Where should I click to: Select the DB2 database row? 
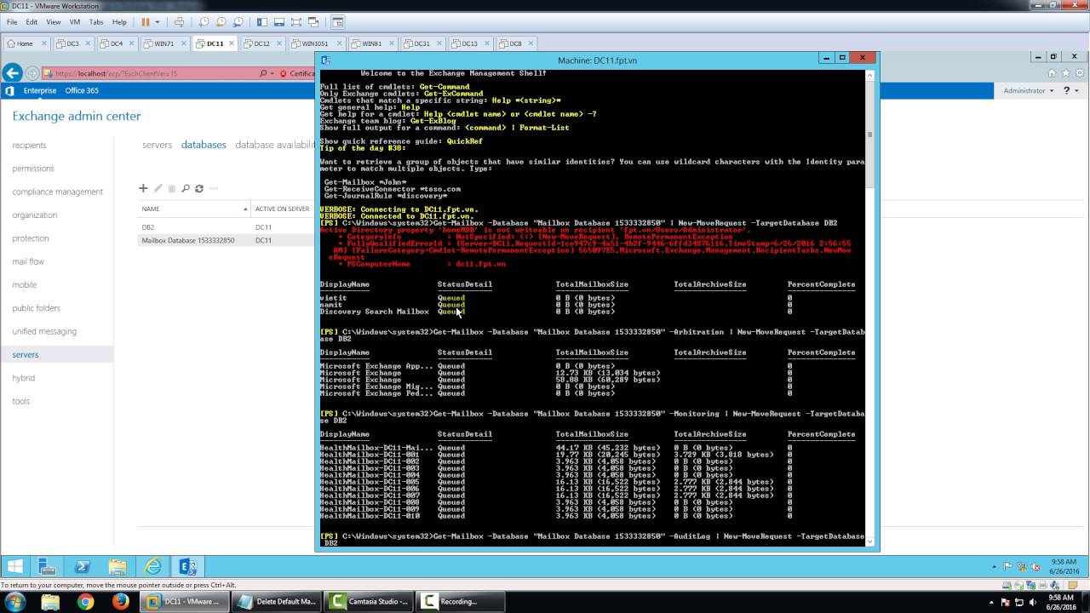[x=227, y=227]
